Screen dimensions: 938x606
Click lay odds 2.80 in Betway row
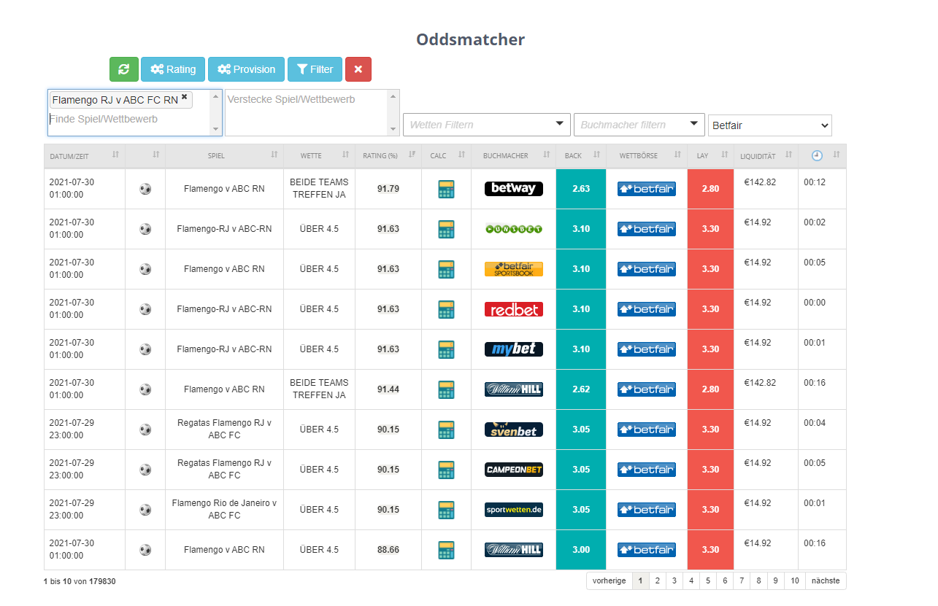710,189
